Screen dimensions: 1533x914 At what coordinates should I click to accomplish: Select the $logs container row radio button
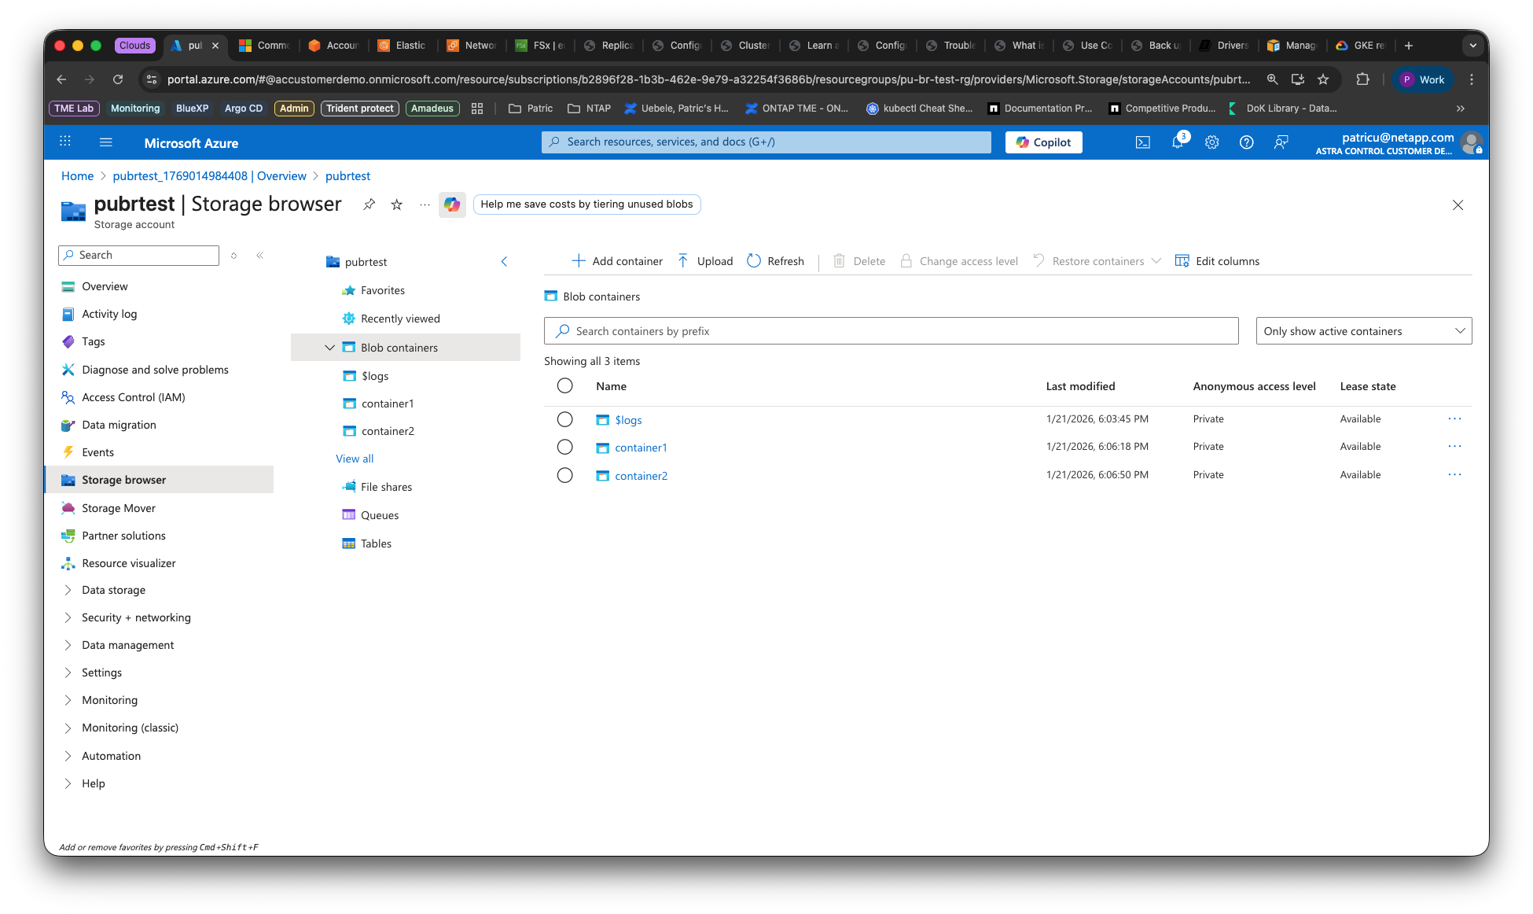pyautogui.click(x=564, y=419)
